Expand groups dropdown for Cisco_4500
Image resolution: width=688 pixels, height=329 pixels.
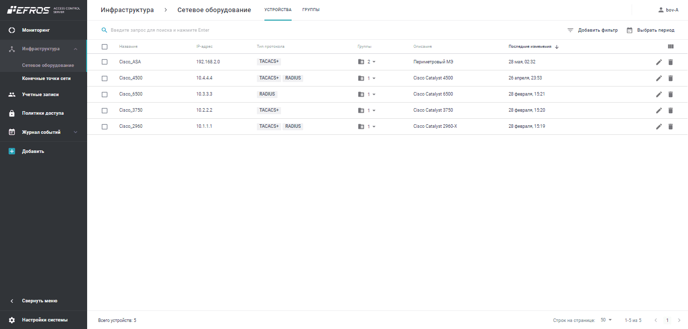(x=374, y=78)
